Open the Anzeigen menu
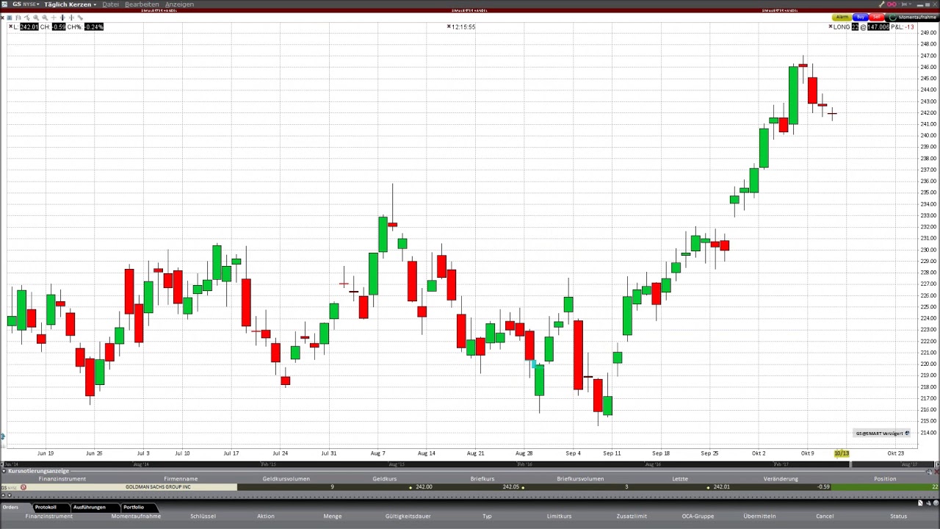940x529 pixels. point(179,4)
